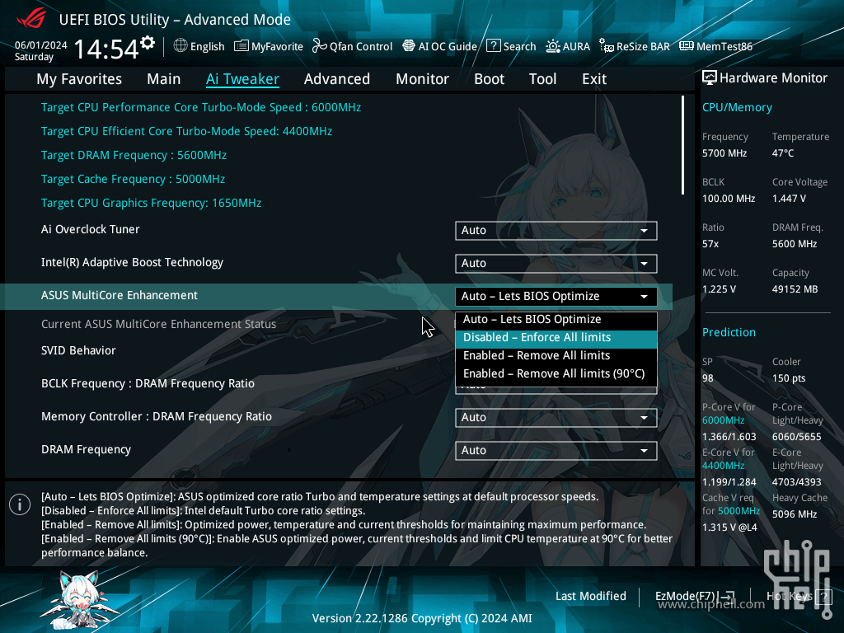Click Target CPU Performance Core Turbo-Mode Speed line
The width and height of the screenshot is (844, 633).
click(201, 107)
